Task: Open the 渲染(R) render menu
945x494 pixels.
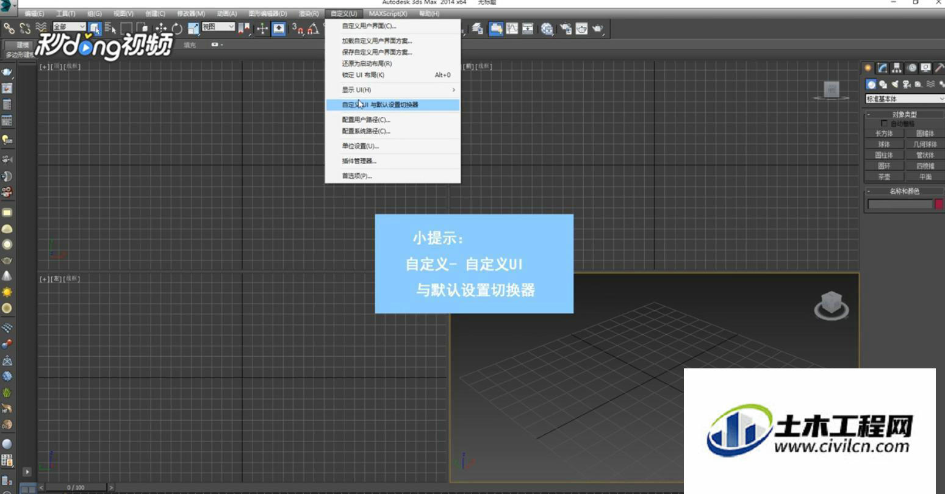Action: [x=309, y=13]
